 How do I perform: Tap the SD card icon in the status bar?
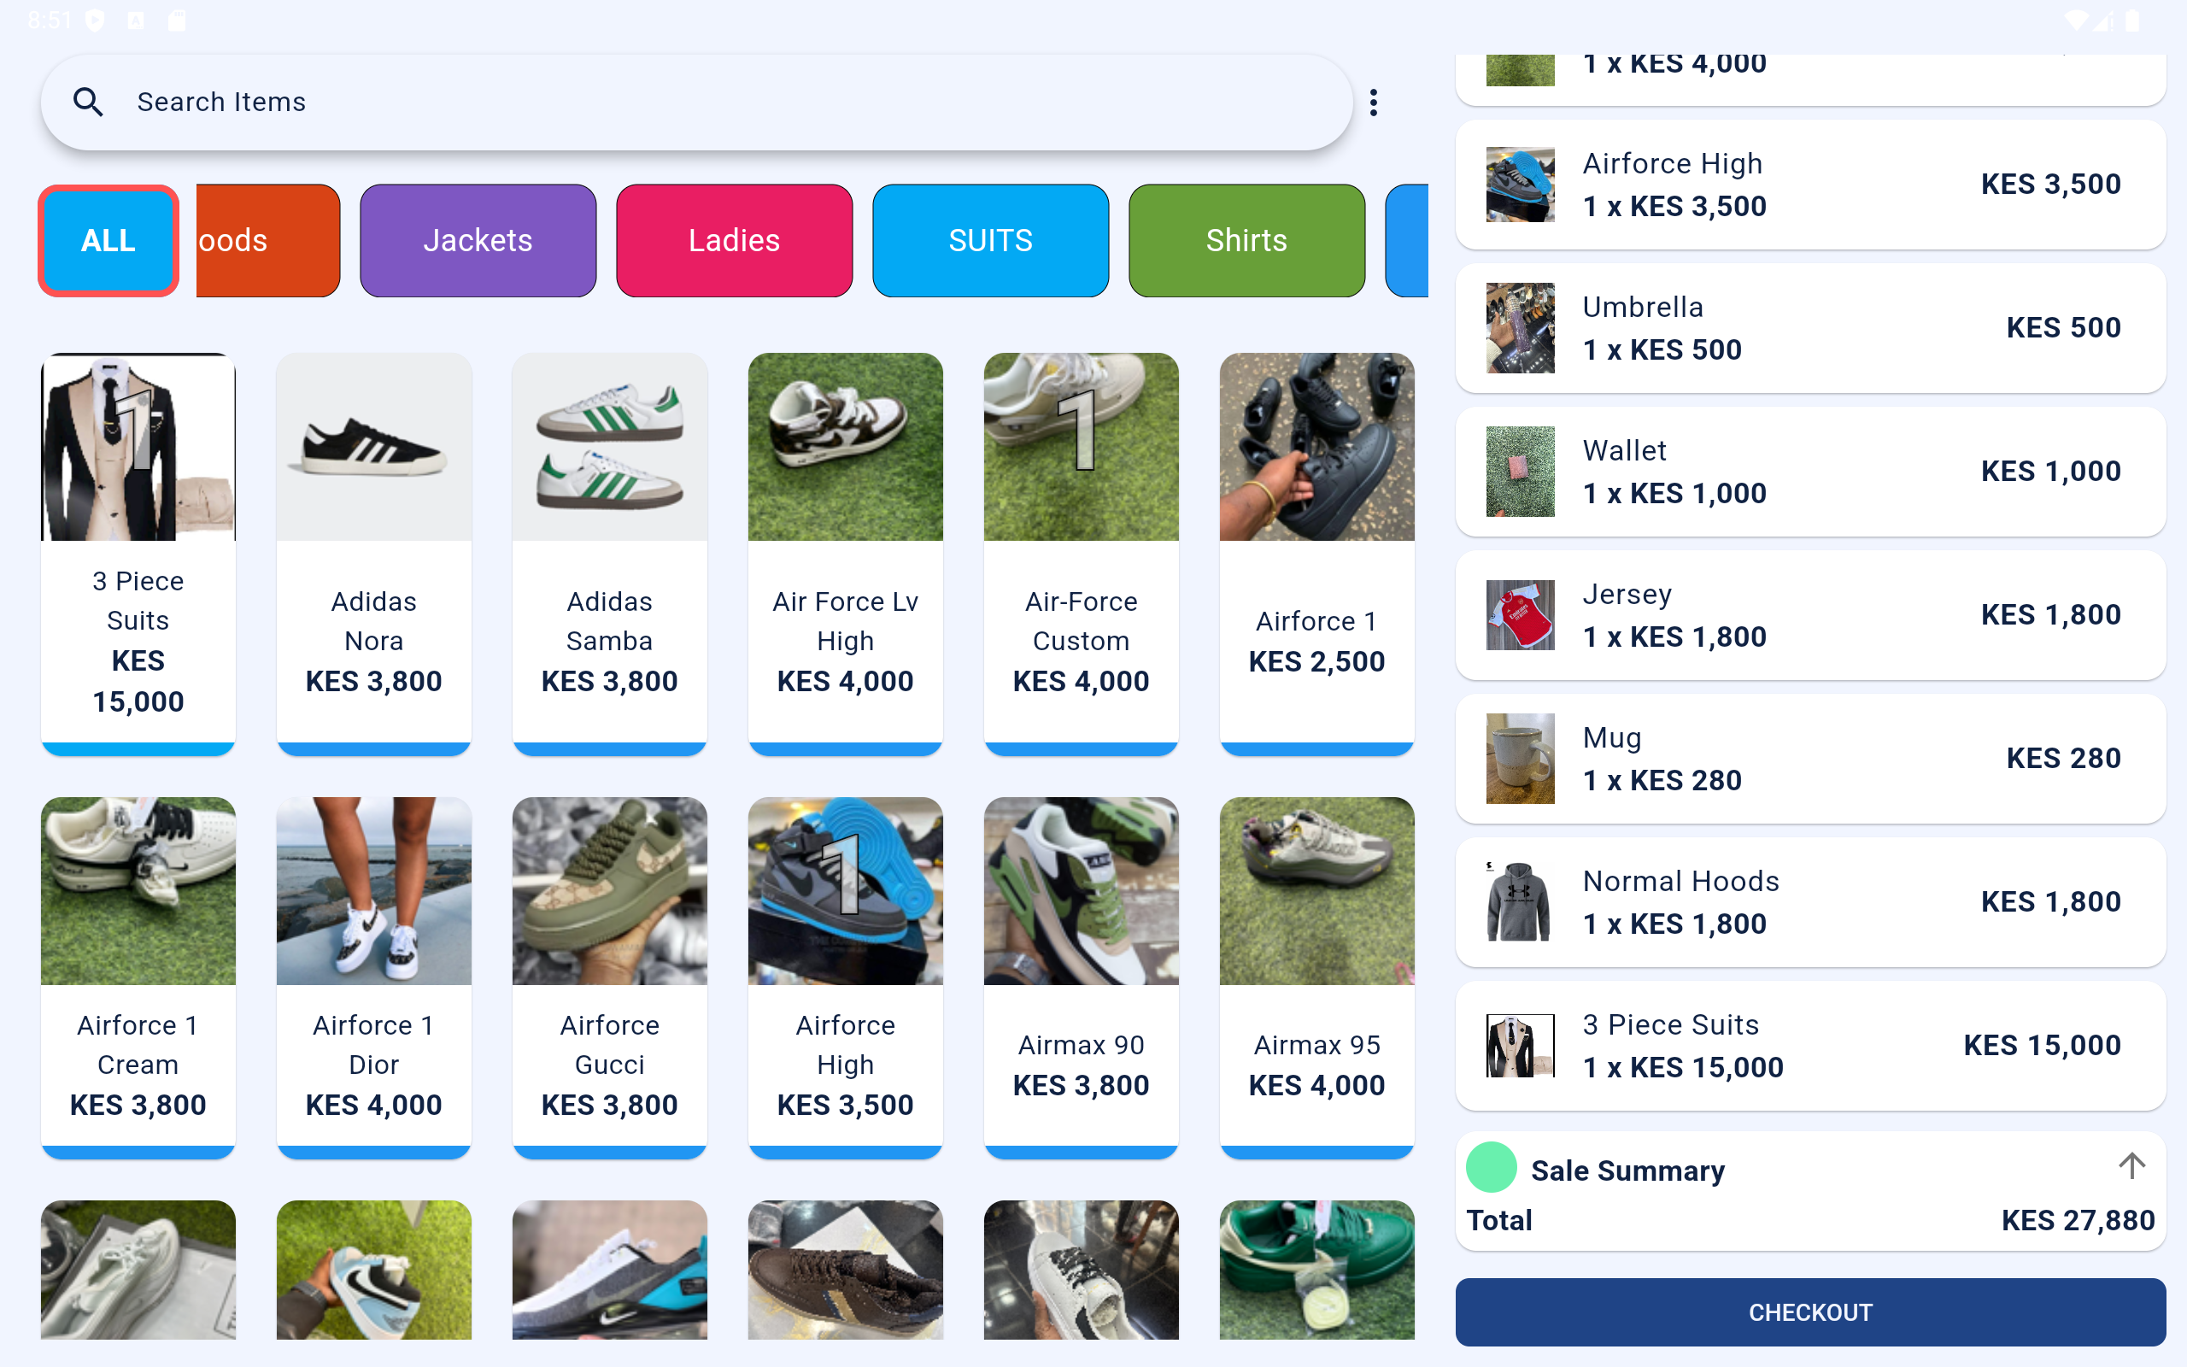(x=177, y=20)
